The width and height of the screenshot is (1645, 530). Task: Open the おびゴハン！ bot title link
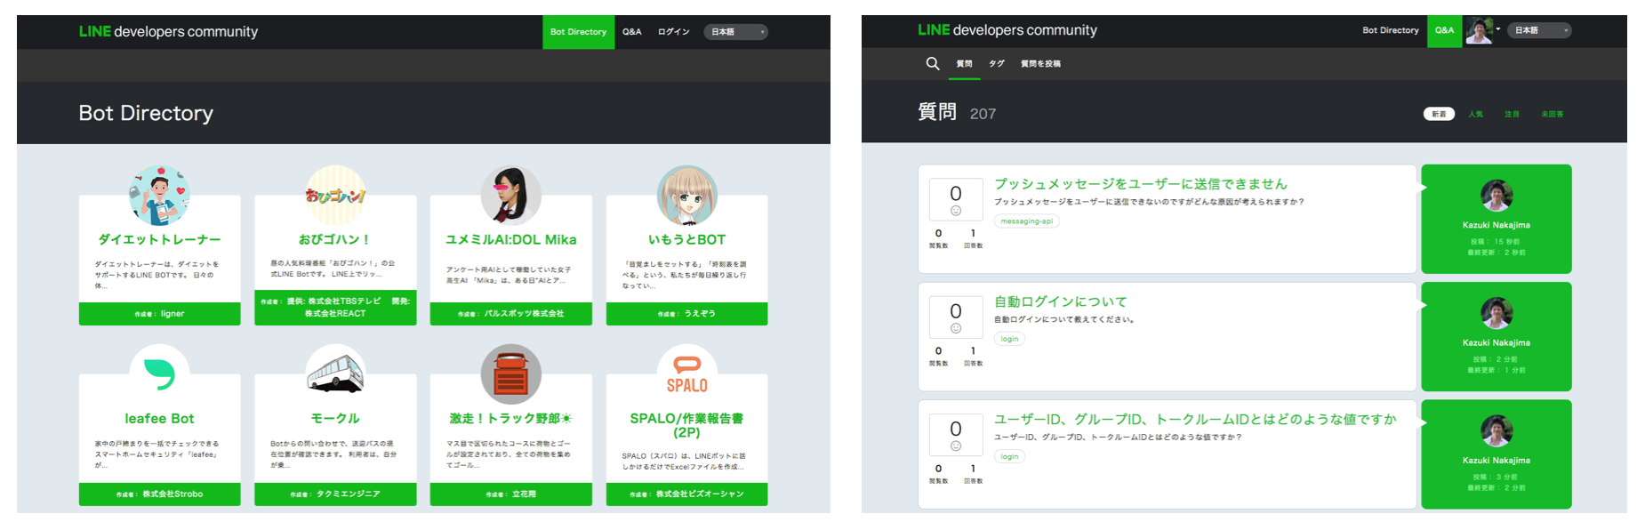[x=334, y=239]
